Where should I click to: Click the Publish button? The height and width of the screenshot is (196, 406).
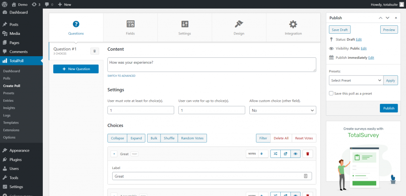pyautogui.click(x=389, y=108)
